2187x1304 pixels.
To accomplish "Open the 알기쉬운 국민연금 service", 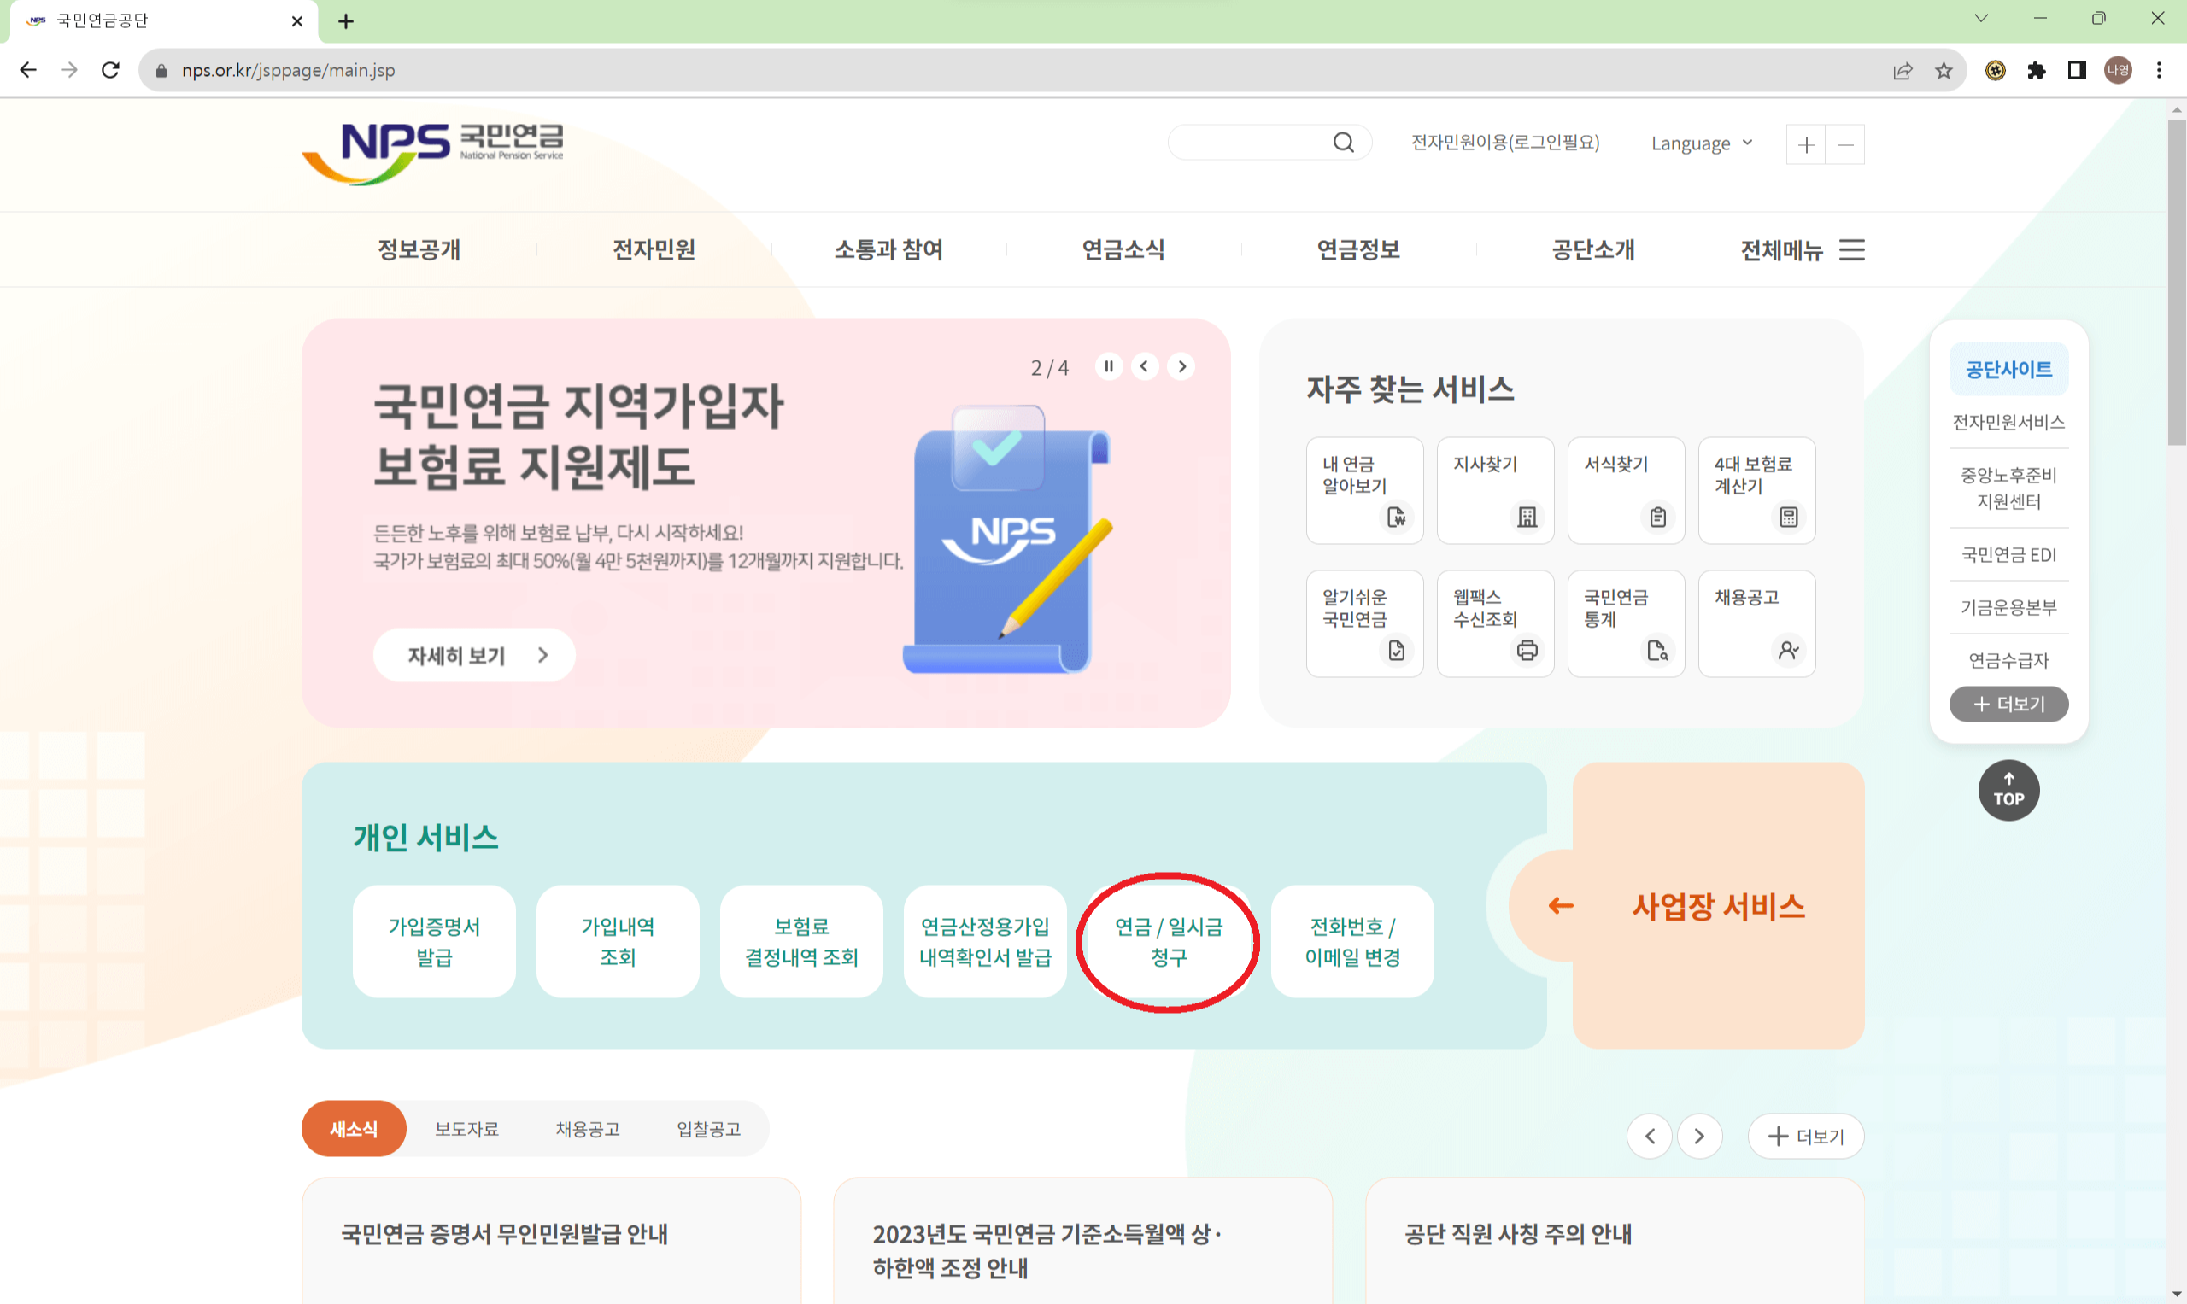I will (1364, 623).
